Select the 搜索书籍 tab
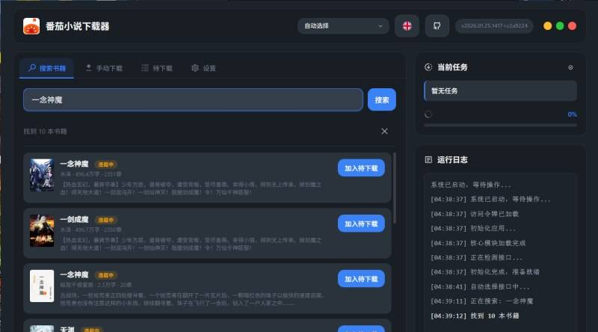The width and height of the screenshot is (598, 332). pos(46,68)
